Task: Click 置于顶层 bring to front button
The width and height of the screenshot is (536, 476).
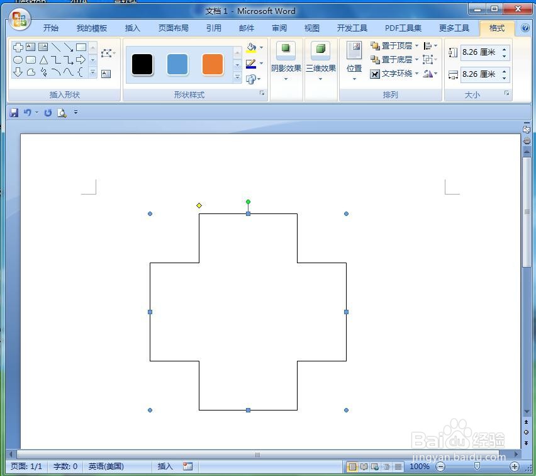Action: click(x=391, y=45)
